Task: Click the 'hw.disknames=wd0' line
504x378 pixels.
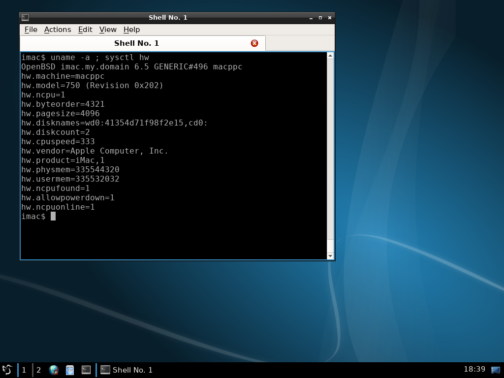Action: click(115, 123)
